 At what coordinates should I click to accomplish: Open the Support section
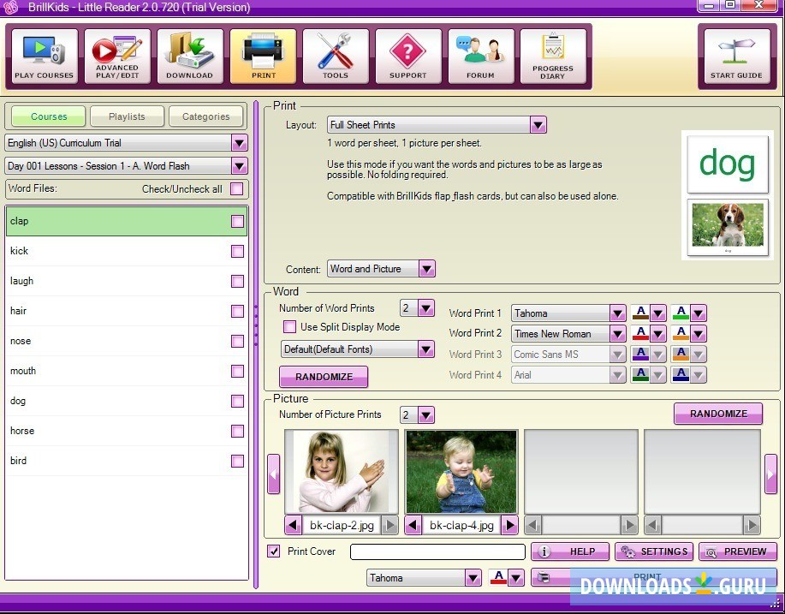(408, 57)
